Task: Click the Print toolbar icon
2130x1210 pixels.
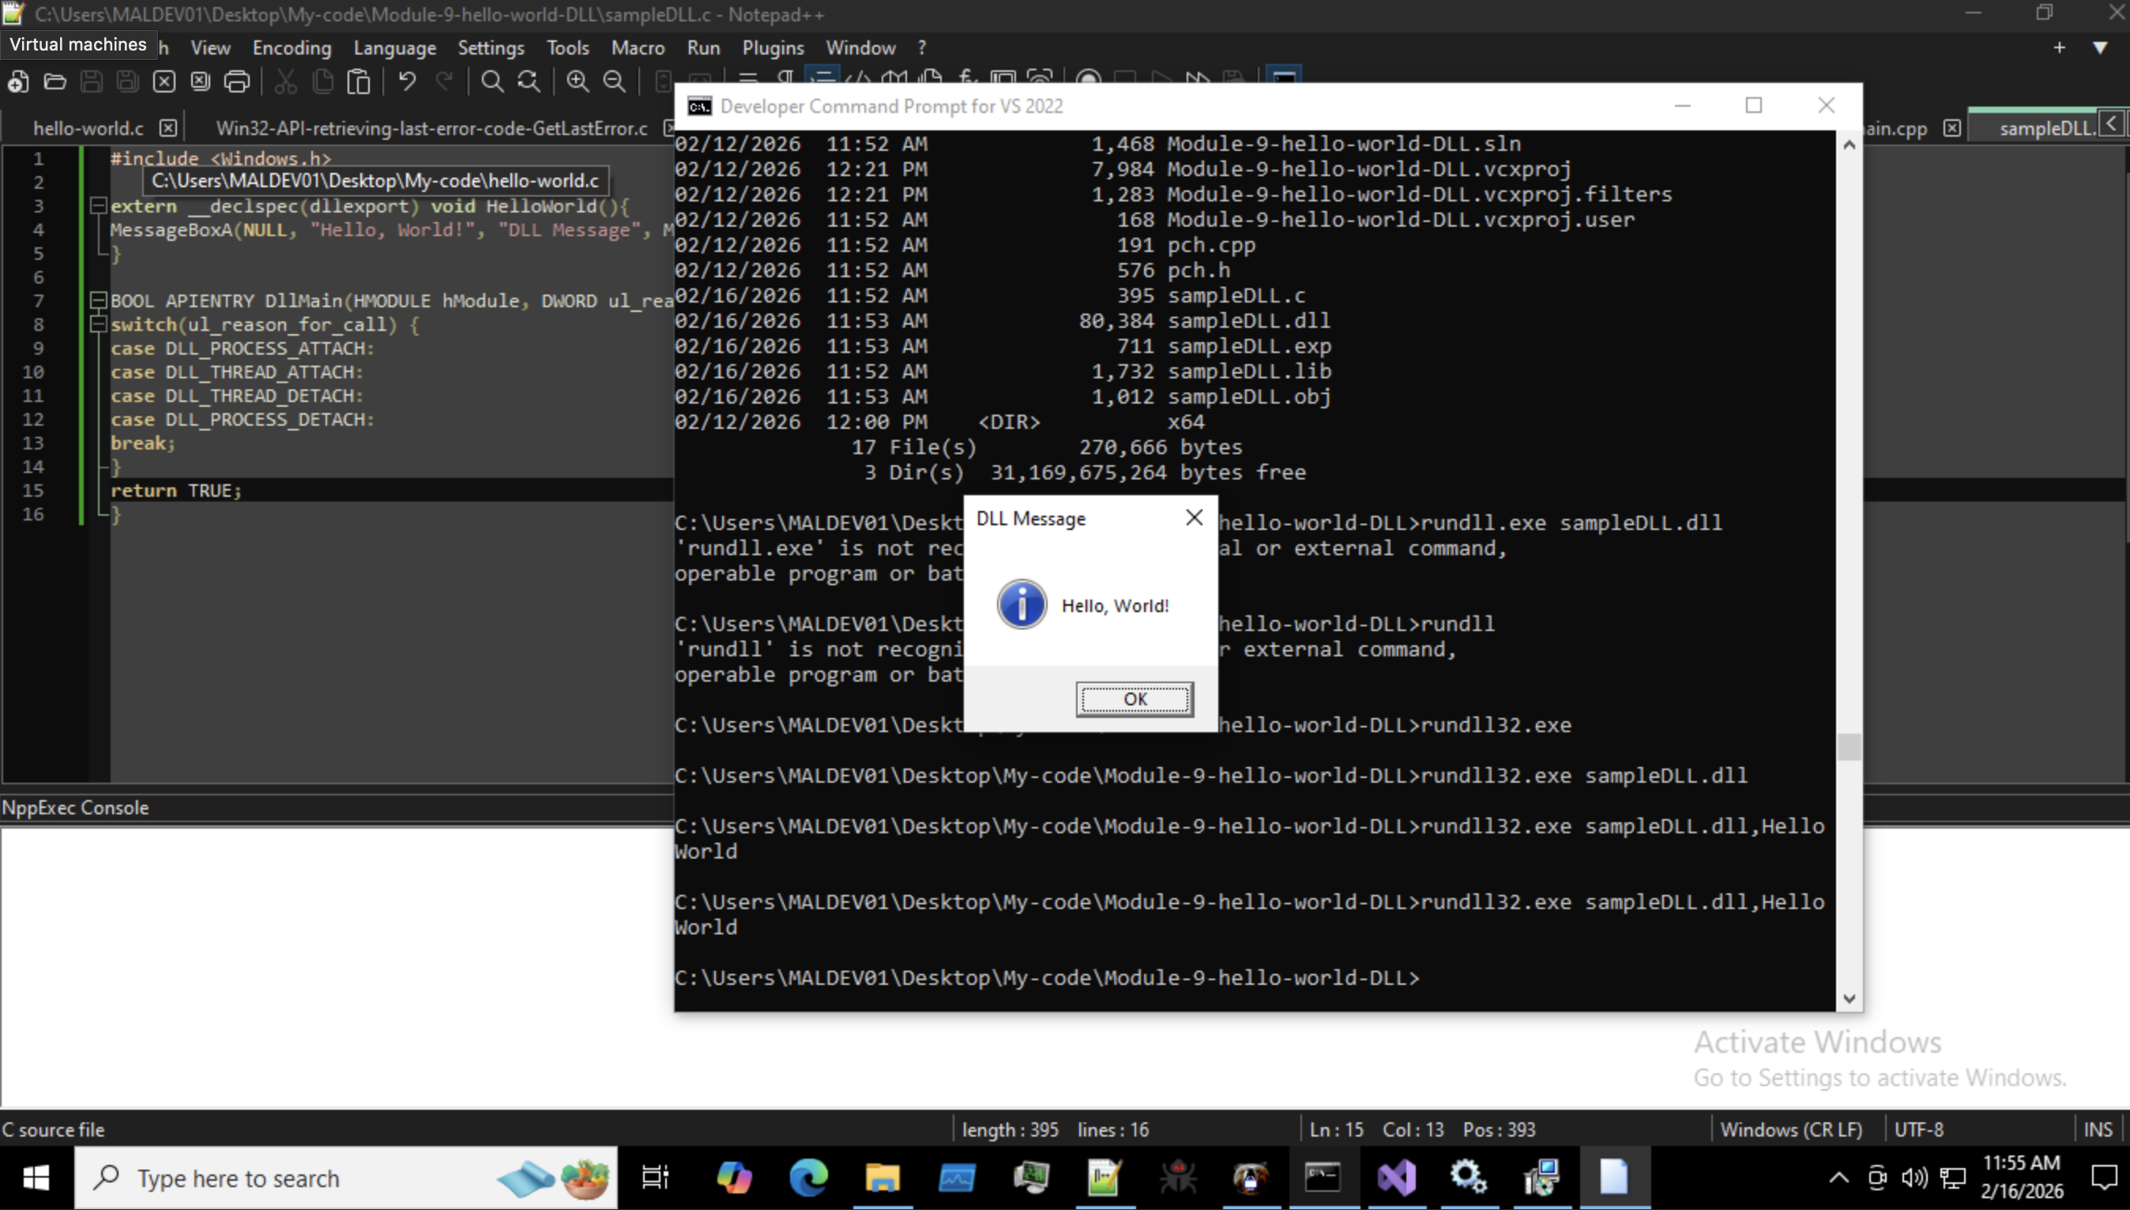Action: click(236, 81)
